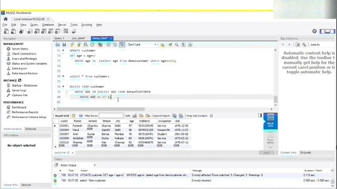Create a new stored procedure
This screenshot has width=337, height=189.
click(51, 31)
